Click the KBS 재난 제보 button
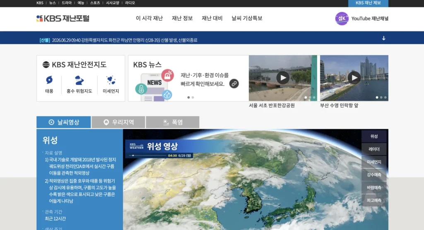Screen dimensions: 424x230 pyautogui.click(x=368, y=3)
